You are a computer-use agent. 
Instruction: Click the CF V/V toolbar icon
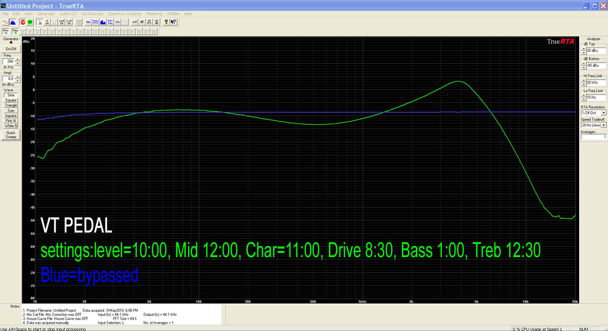(149, 22)
